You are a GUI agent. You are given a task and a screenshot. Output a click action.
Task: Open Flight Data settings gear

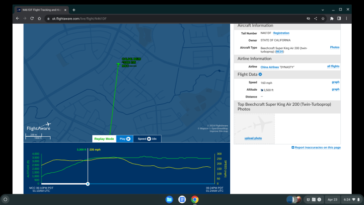(260, 74)
